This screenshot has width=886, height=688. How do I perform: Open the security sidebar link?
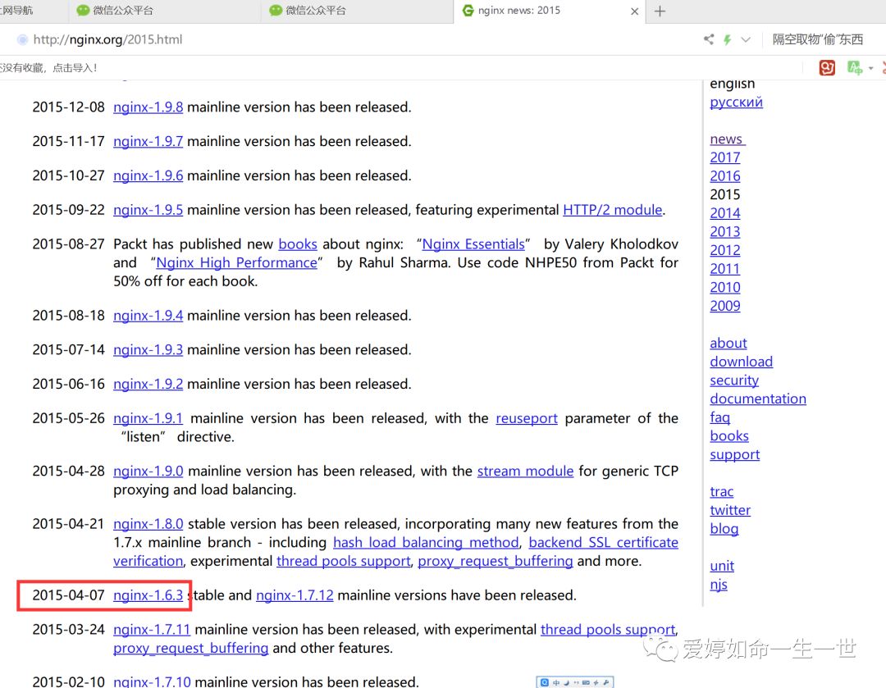click(734, 380)
